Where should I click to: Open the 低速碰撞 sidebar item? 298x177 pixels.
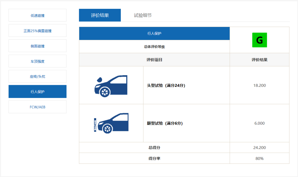point(38,15)
